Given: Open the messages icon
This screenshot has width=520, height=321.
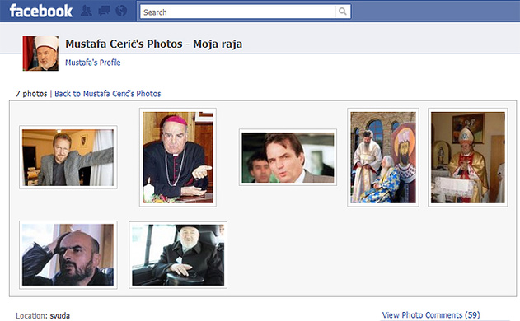Looking at the screenshot, I should tap(104, 11).
